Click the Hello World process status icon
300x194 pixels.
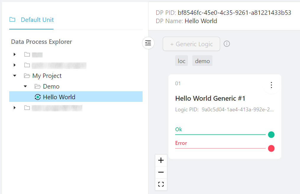38,97
